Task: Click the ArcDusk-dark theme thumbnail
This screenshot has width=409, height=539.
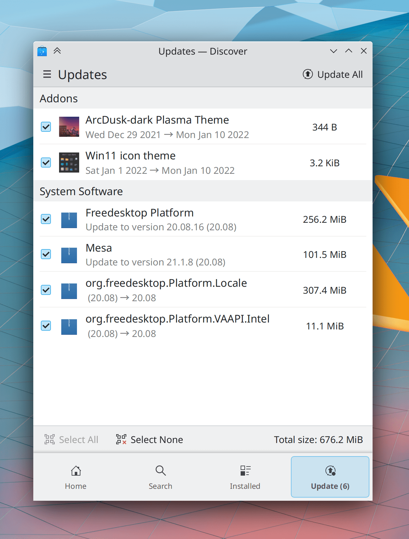Action: click(69, 127)
